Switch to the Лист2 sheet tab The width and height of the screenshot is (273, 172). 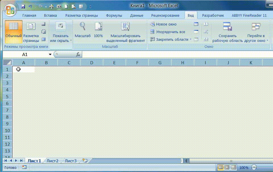[x=52, y=161]
